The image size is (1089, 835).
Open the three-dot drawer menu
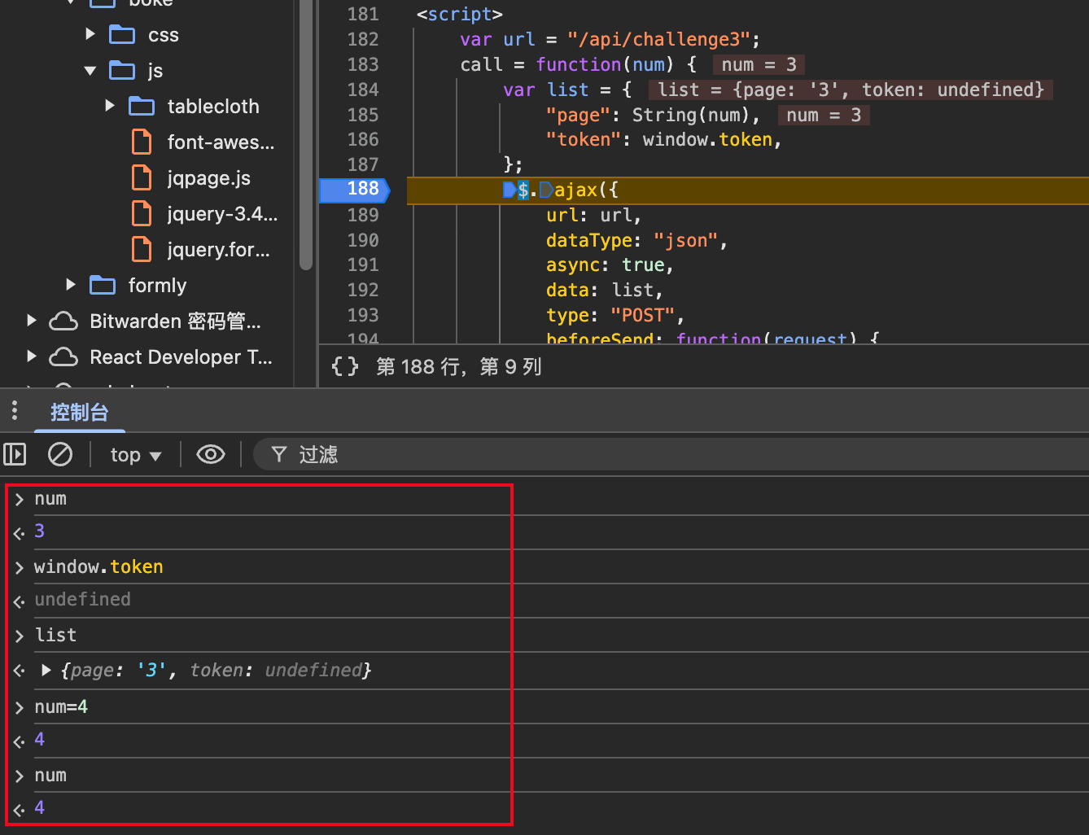(x=15, y=411)
